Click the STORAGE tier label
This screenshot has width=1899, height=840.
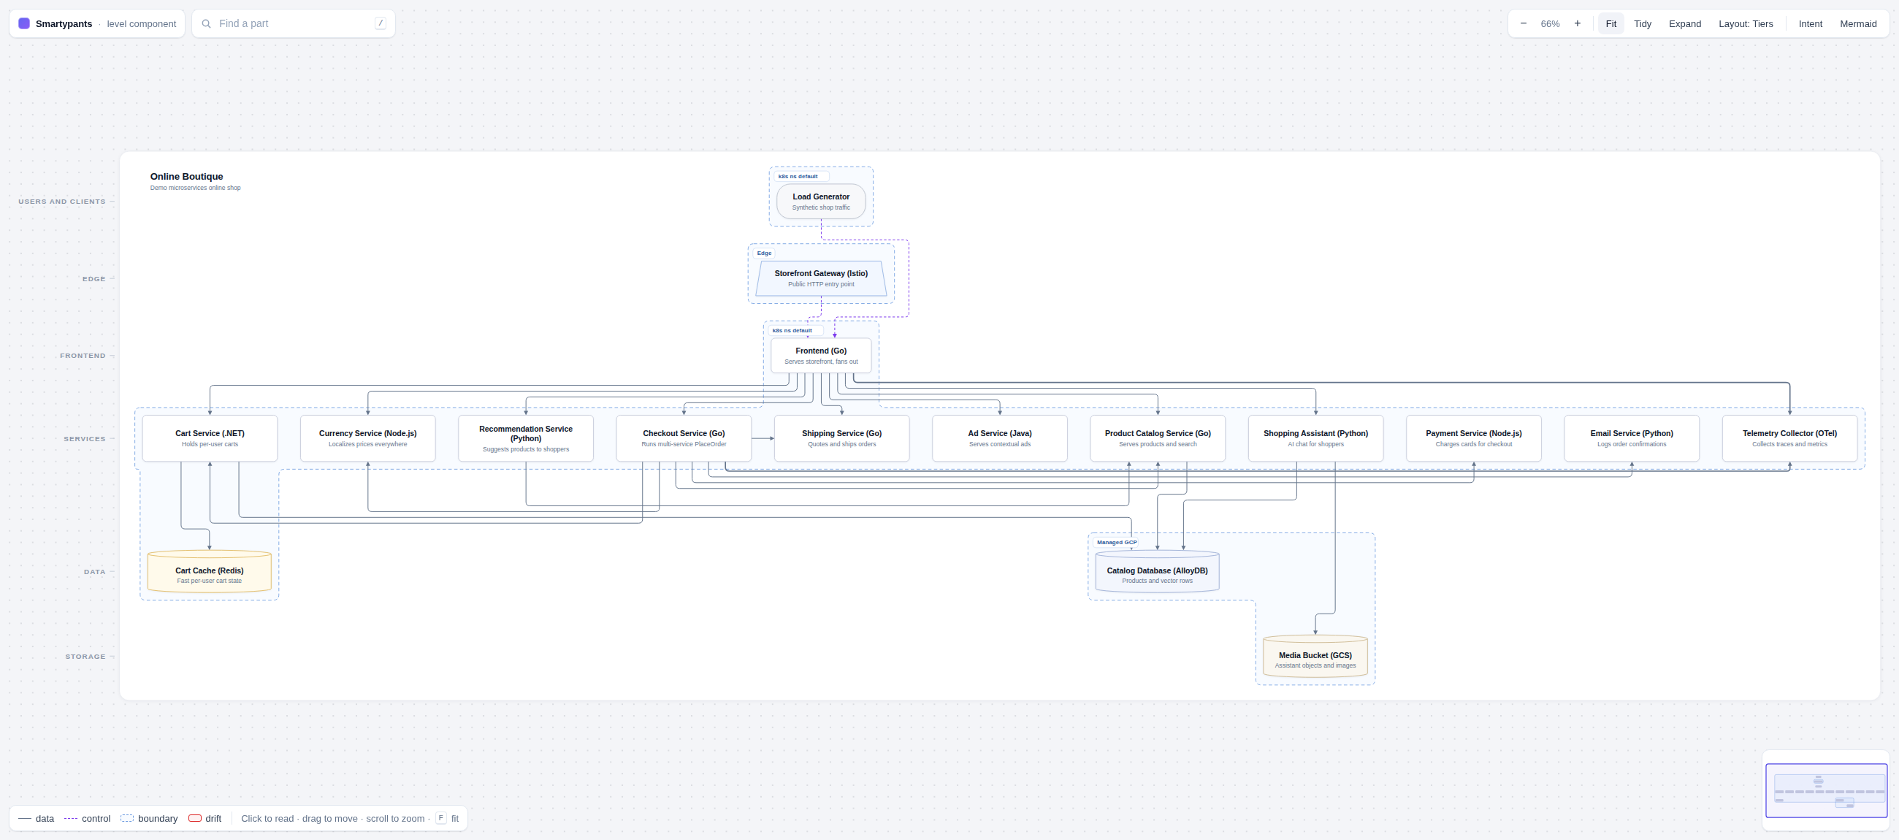(x=85, y=657)
